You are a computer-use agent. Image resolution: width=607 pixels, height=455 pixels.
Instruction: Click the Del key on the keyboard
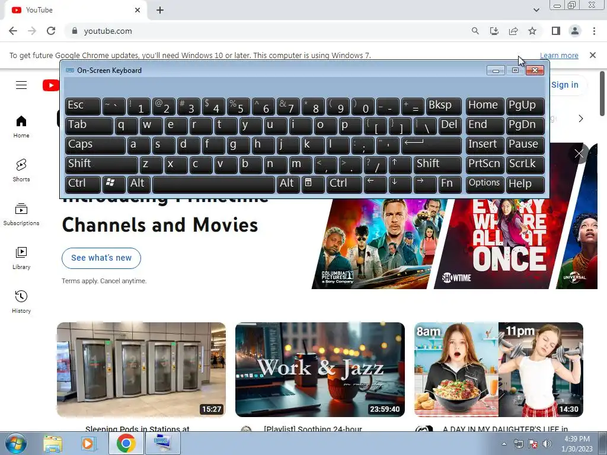tap(450, 126)
